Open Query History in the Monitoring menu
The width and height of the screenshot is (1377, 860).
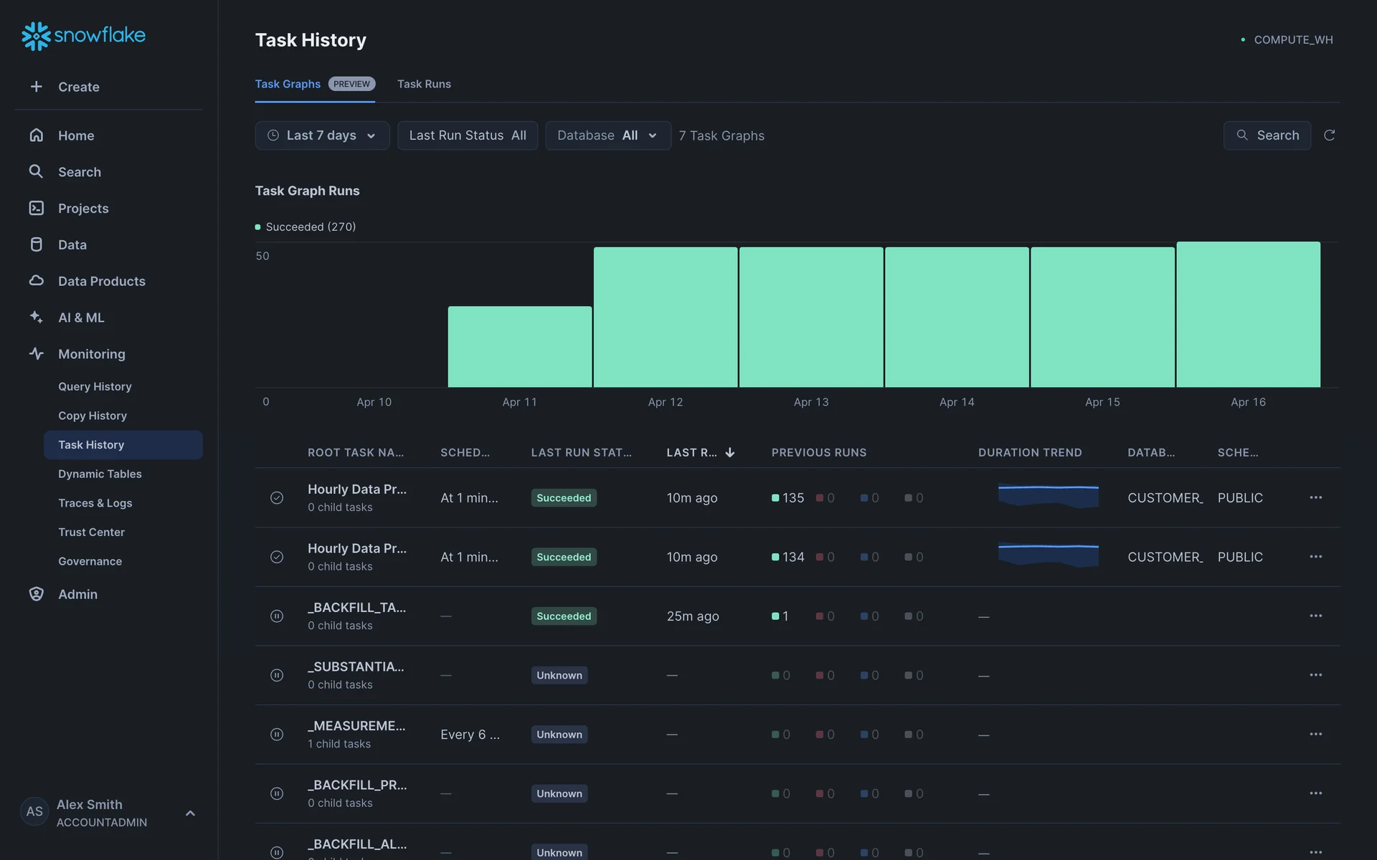click(95, 386)
